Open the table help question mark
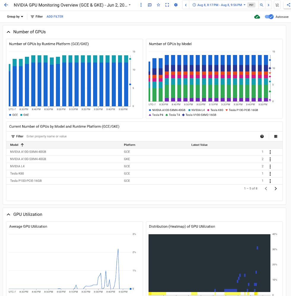291x296 pixels. tap(262, 136)
